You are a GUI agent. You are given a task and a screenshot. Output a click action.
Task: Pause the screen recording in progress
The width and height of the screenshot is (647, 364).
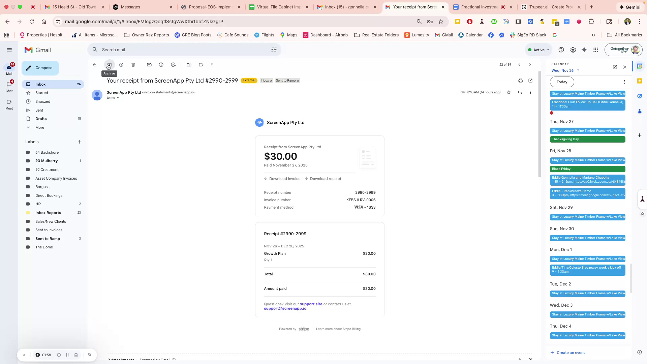(67, 355)
